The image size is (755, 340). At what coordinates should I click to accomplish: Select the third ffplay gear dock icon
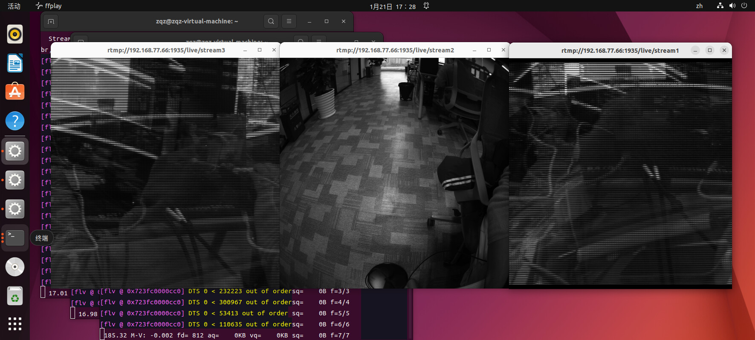[15, 209]
